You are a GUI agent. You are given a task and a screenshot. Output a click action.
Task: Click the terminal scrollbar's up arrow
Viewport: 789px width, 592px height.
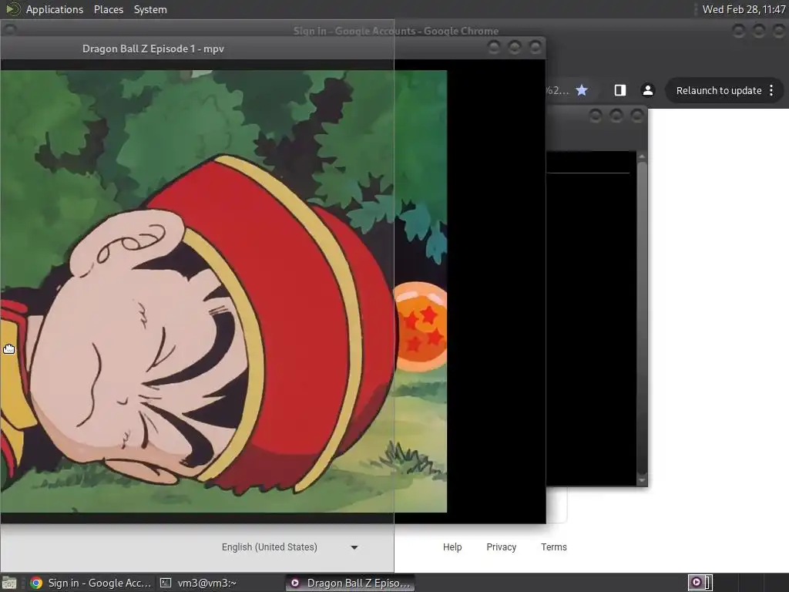[642, 156]
